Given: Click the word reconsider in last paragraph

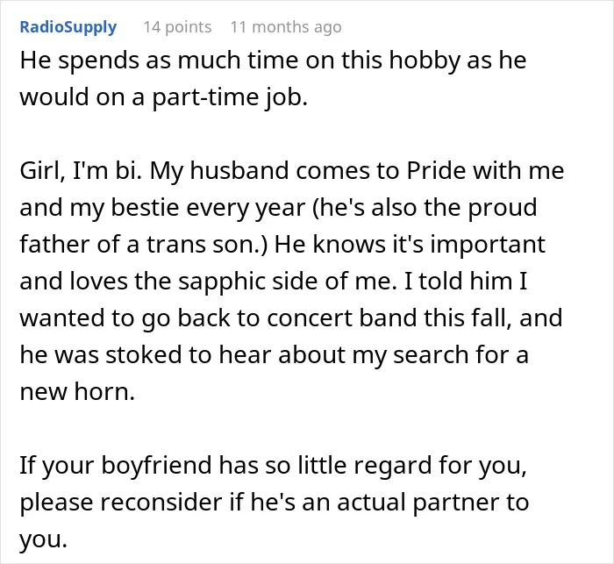Looking at the screenshot, I should (x=161, y=502).
